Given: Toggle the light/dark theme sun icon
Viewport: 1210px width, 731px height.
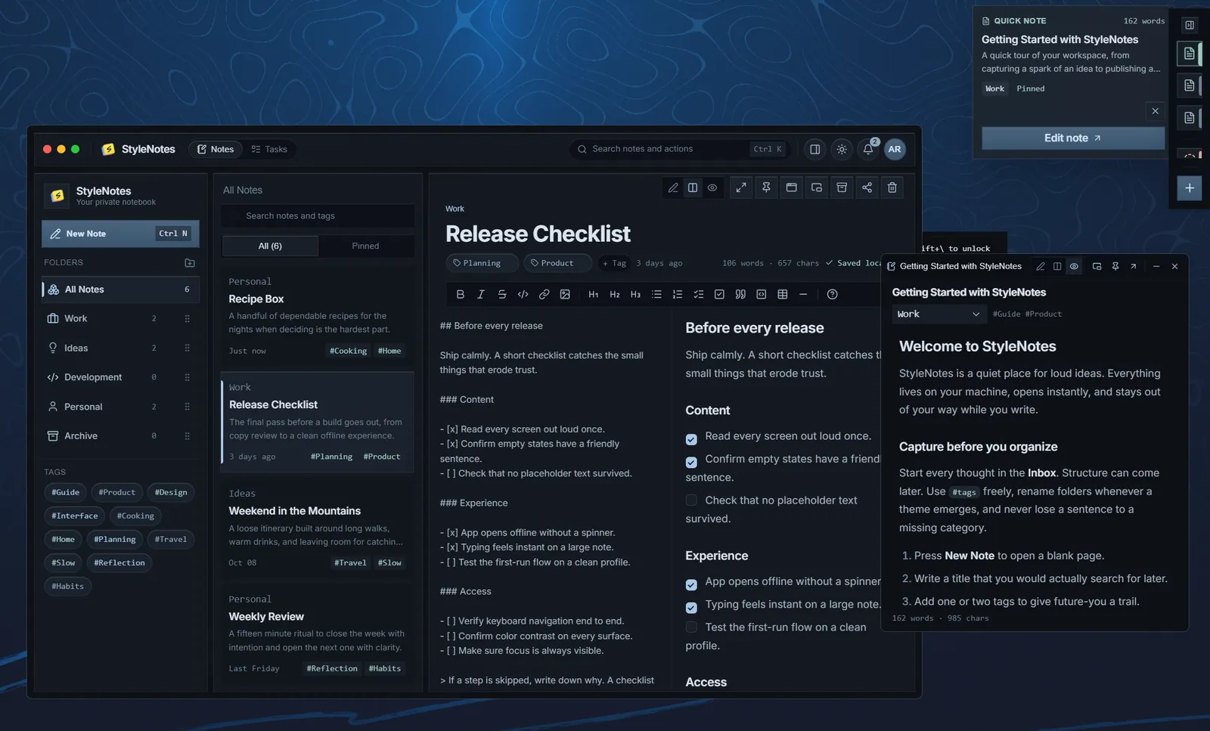Looking at the screenshot, I should [842, 149].
